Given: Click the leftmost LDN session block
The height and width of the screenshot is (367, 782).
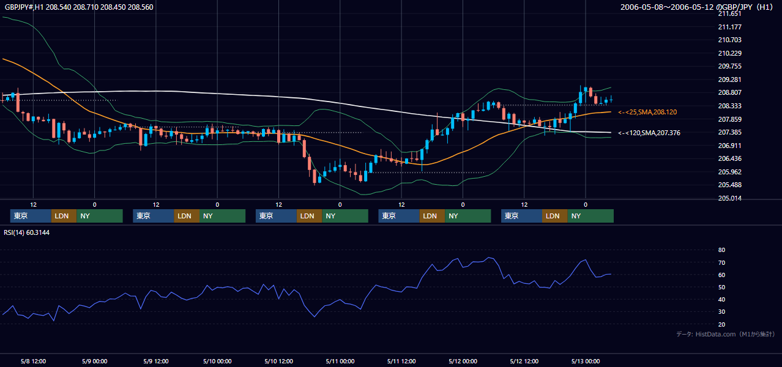Looking at the screenshot, I should pyautogui.click(x=64, y=216).
